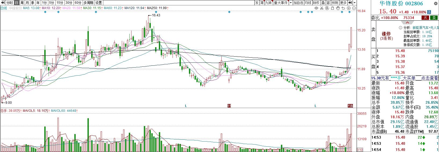Click the MA10: 12.20 indicator label
The image size is (439, 152).
pyautogui.click(x=52, y=8)
